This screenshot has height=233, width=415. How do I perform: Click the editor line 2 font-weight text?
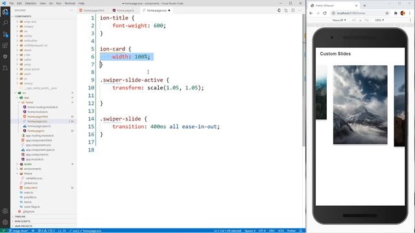130,26
